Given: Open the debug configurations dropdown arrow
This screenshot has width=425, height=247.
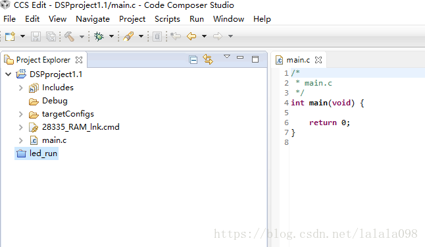Looking at the screenshot, I should (x=111, y=36).
